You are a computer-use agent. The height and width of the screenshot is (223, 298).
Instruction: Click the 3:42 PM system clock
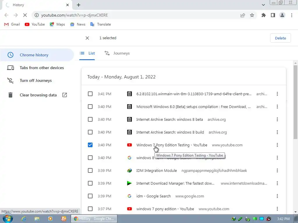[283, 219]
